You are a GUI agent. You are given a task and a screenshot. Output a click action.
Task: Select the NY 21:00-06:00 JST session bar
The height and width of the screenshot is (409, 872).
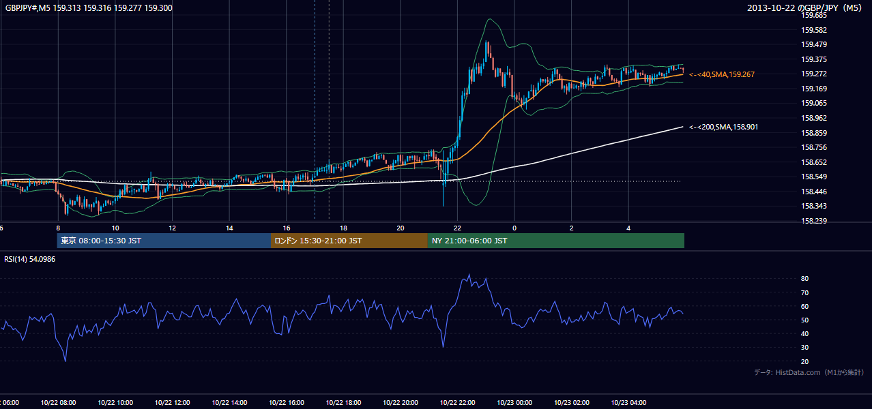(556, 241)
